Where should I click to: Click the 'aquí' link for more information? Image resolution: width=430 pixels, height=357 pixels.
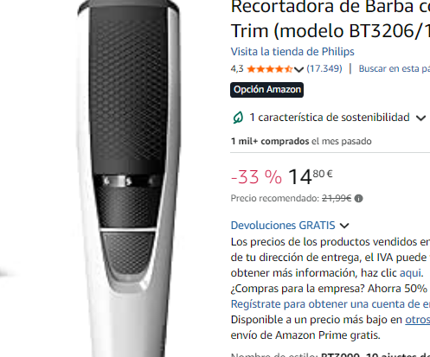tap(411, 272)
